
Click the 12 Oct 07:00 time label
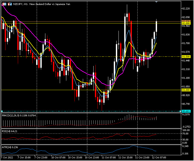(159, 158)
